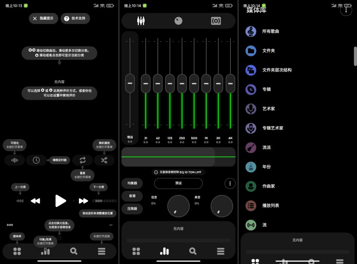Switch to the equalizer sliders tab
The height and width of the screenshot is (264, 357).
pos(141,21)
